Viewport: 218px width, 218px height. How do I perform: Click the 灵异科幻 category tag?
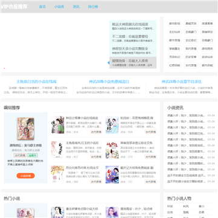coord(174,57)
